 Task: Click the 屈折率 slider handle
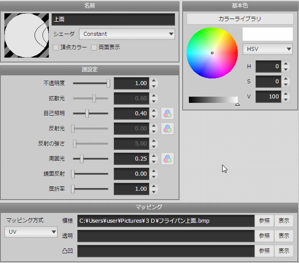[73, 189]
